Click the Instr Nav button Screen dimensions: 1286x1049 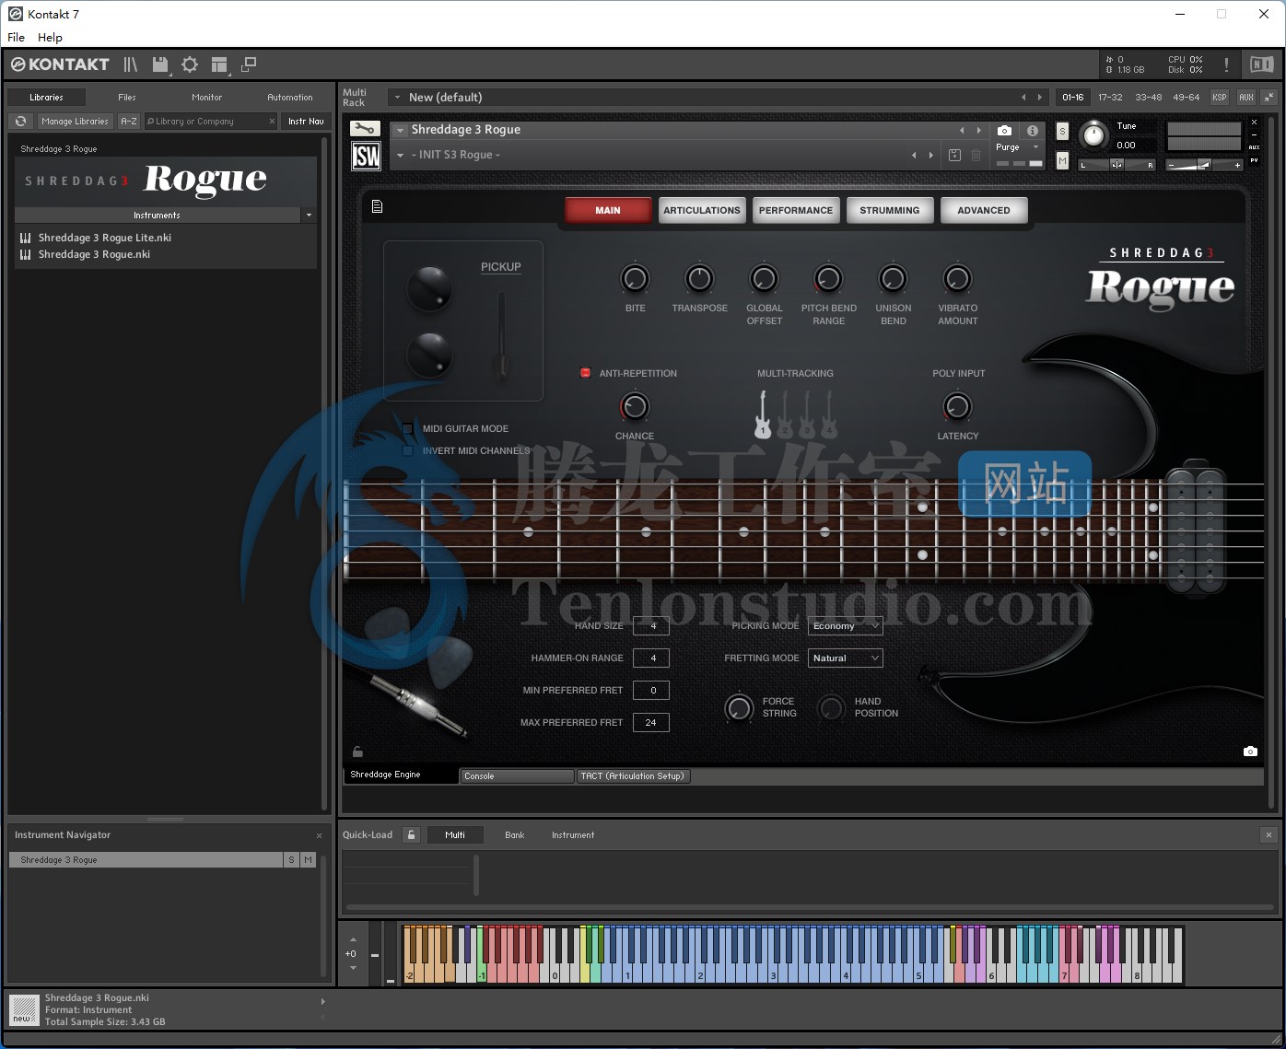pyautogui.click(x=306, y=121)
